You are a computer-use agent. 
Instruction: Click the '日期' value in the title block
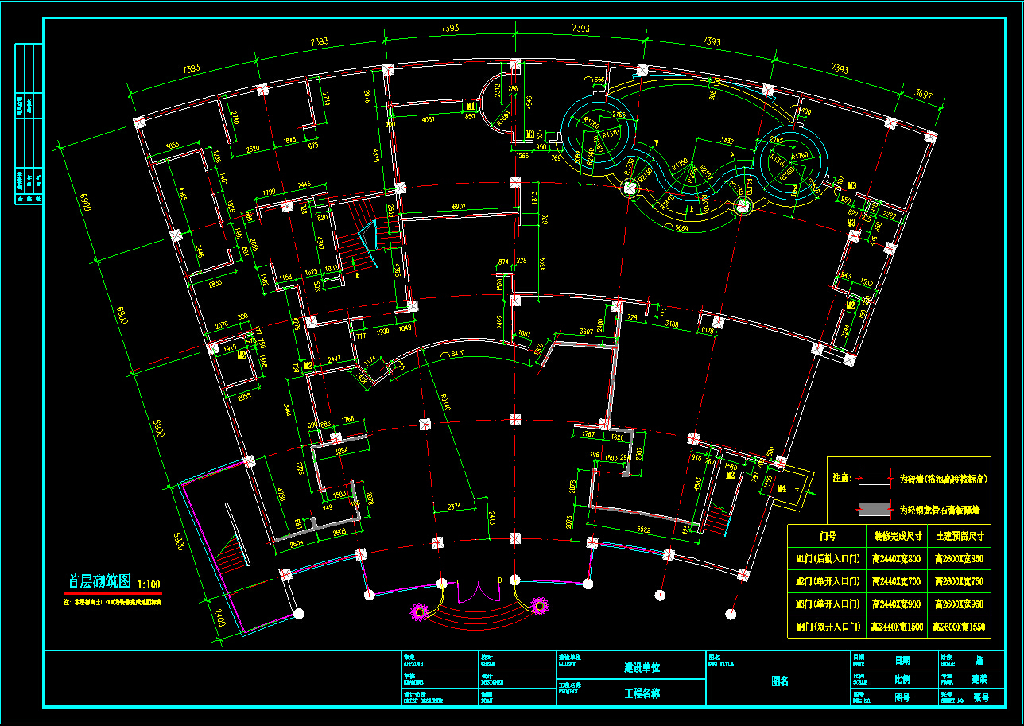click(902, 660)
